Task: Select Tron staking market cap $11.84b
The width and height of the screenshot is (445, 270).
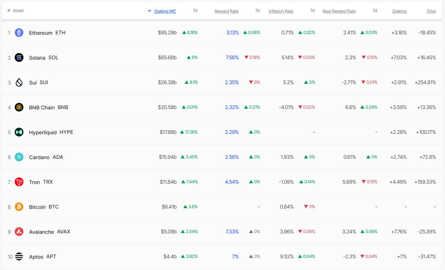Action: click(x=168, y=182)
